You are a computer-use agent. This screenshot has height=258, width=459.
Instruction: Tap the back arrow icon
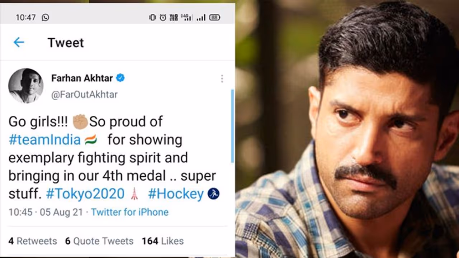(x=19, y=42)
